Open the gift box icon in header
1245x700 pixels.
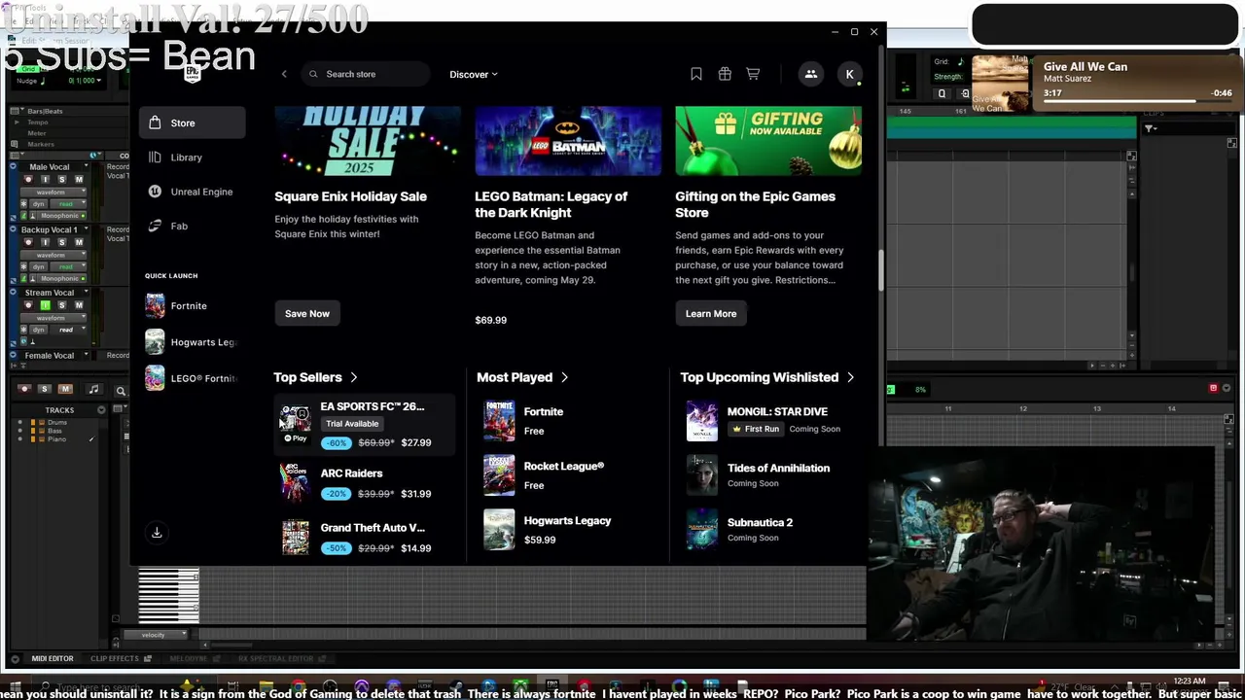[x=725, y=74]
